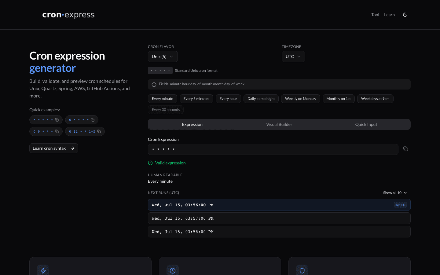Screen dimensions: 440x275
Task: Click the shield feature card icon
Action: 302,271
